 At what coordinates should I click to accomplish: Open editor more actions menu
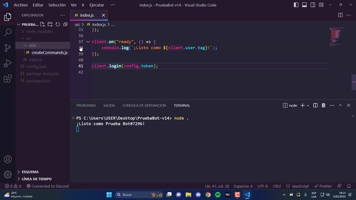point(349,15)
